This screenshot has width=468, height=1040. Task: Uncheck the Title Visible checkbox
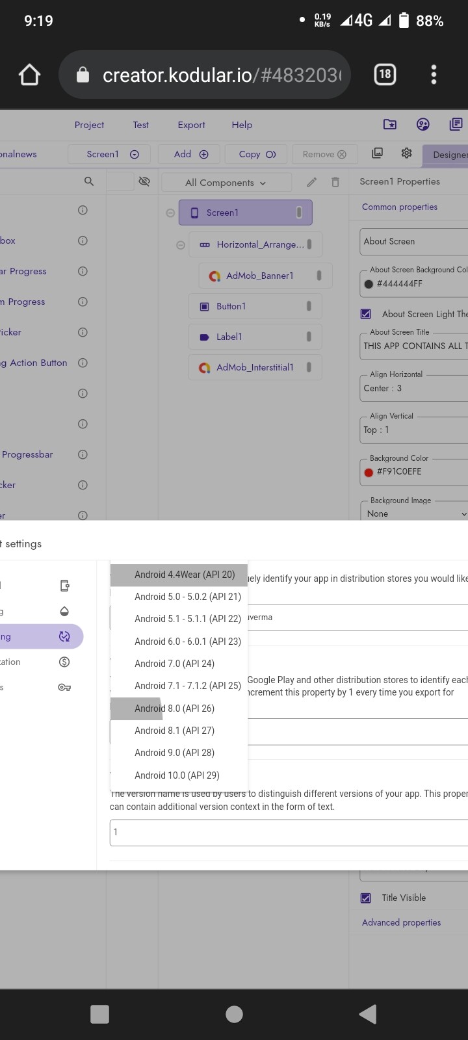pos(366,898)
